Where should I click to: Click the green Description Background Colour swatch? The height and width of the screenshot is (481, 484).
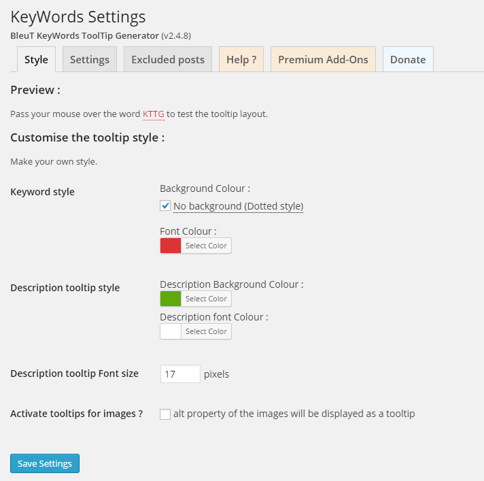coord(171,299)
